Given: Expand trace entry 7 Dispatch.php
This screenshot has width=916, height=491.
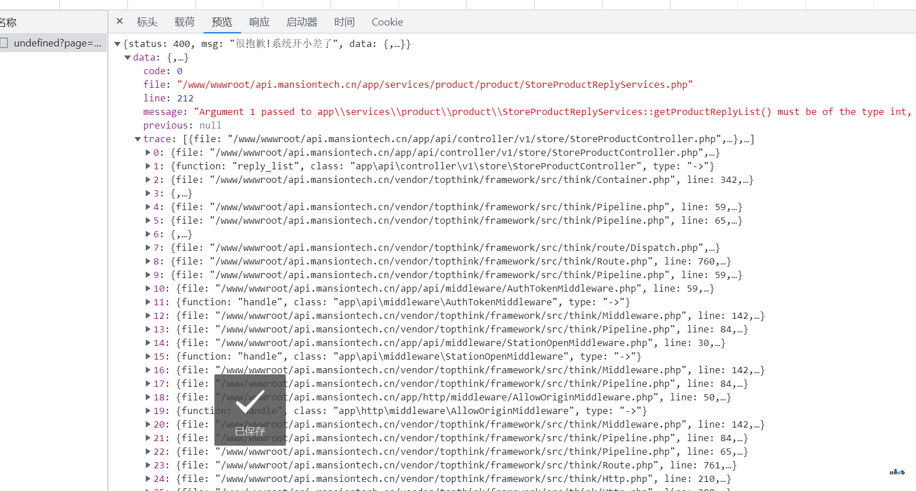Looking at the screenshot, I should 148,247.
